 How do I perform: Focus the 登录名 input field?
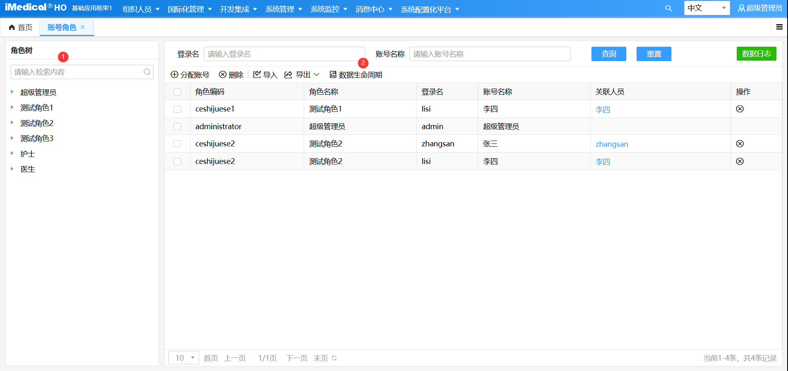coord(284,54)
